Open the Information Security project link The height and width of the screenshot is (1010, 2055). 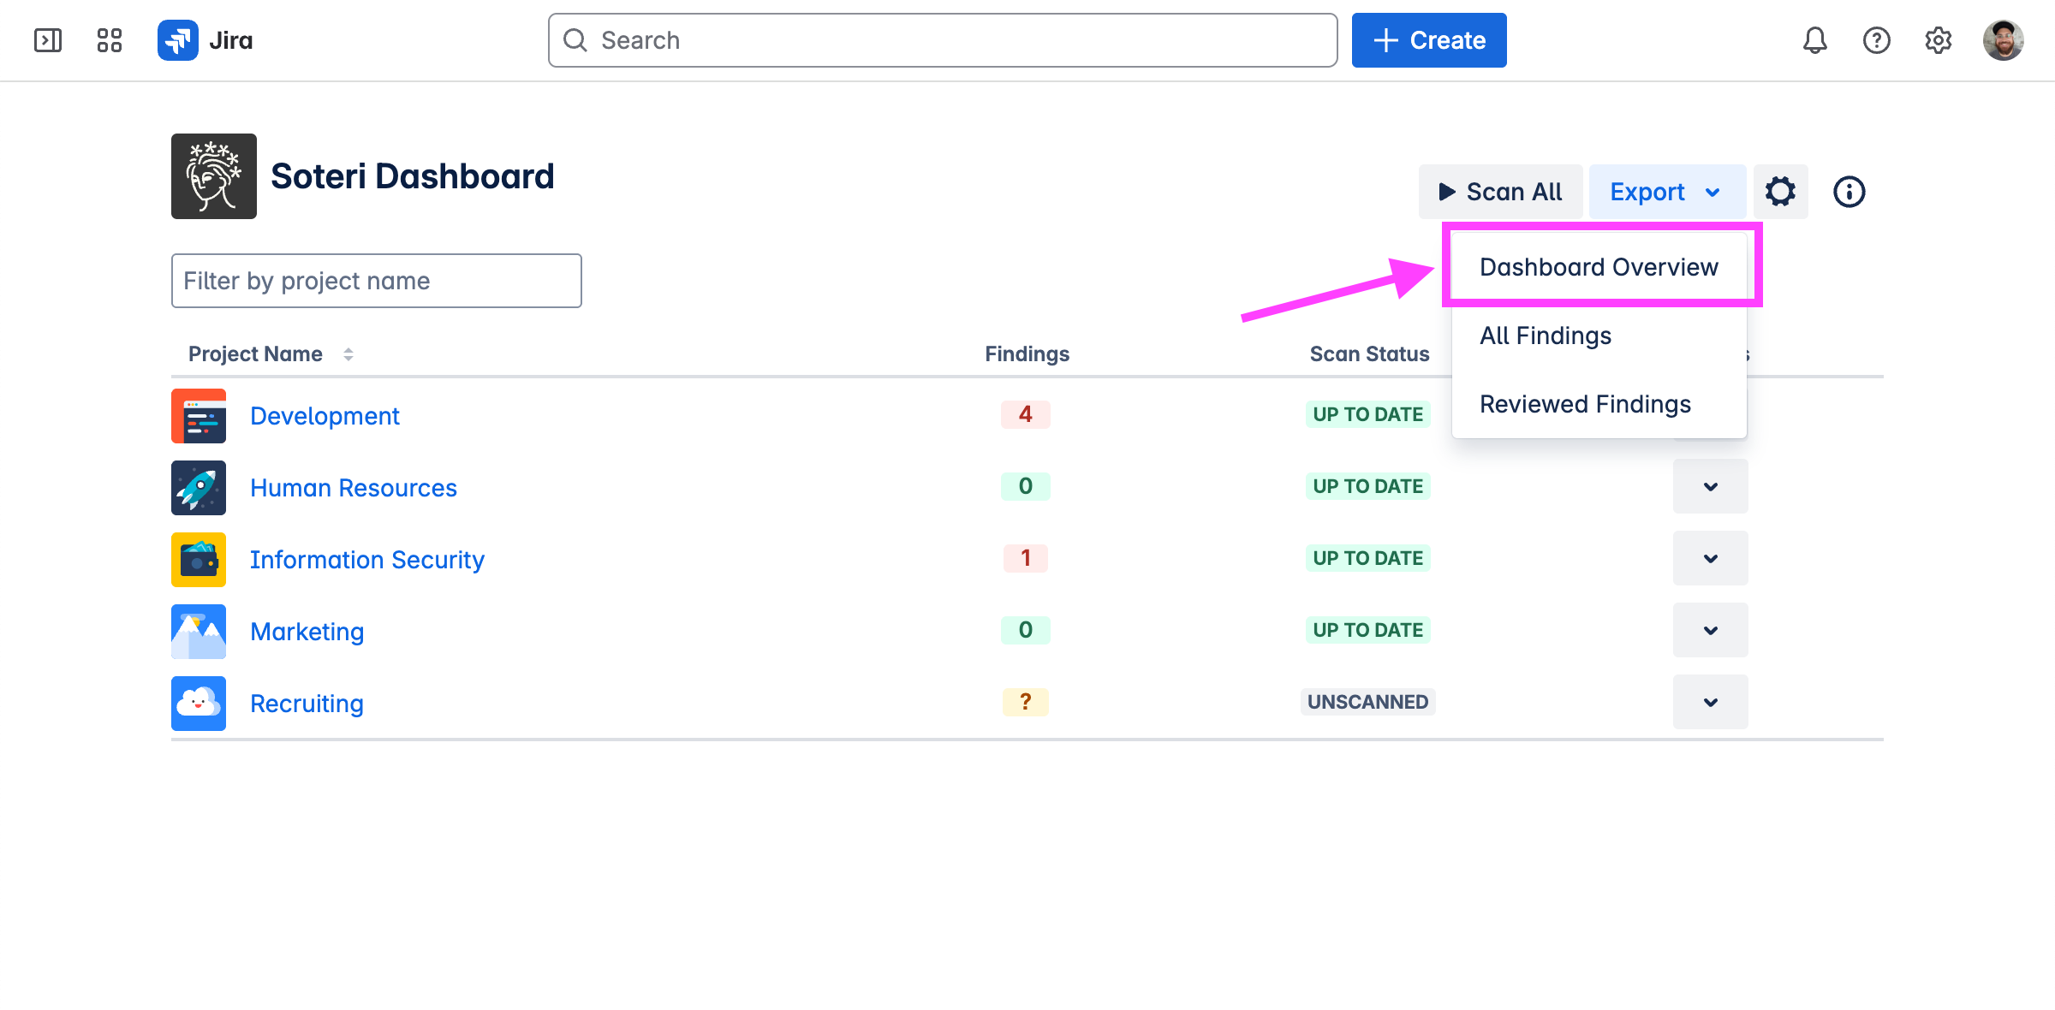click(x=366, y=560)
